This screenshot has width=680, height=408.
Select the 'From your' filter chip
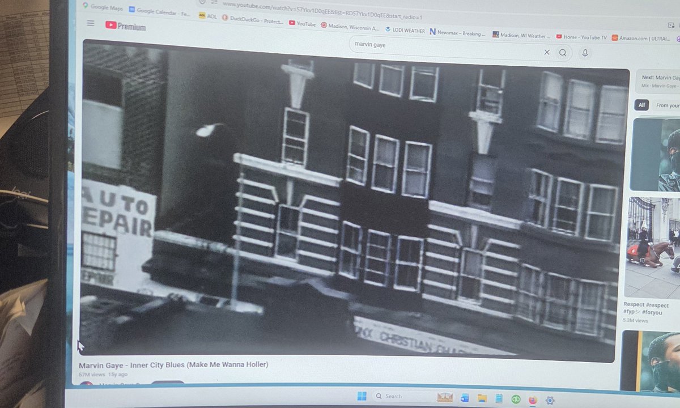coord(666,105)
